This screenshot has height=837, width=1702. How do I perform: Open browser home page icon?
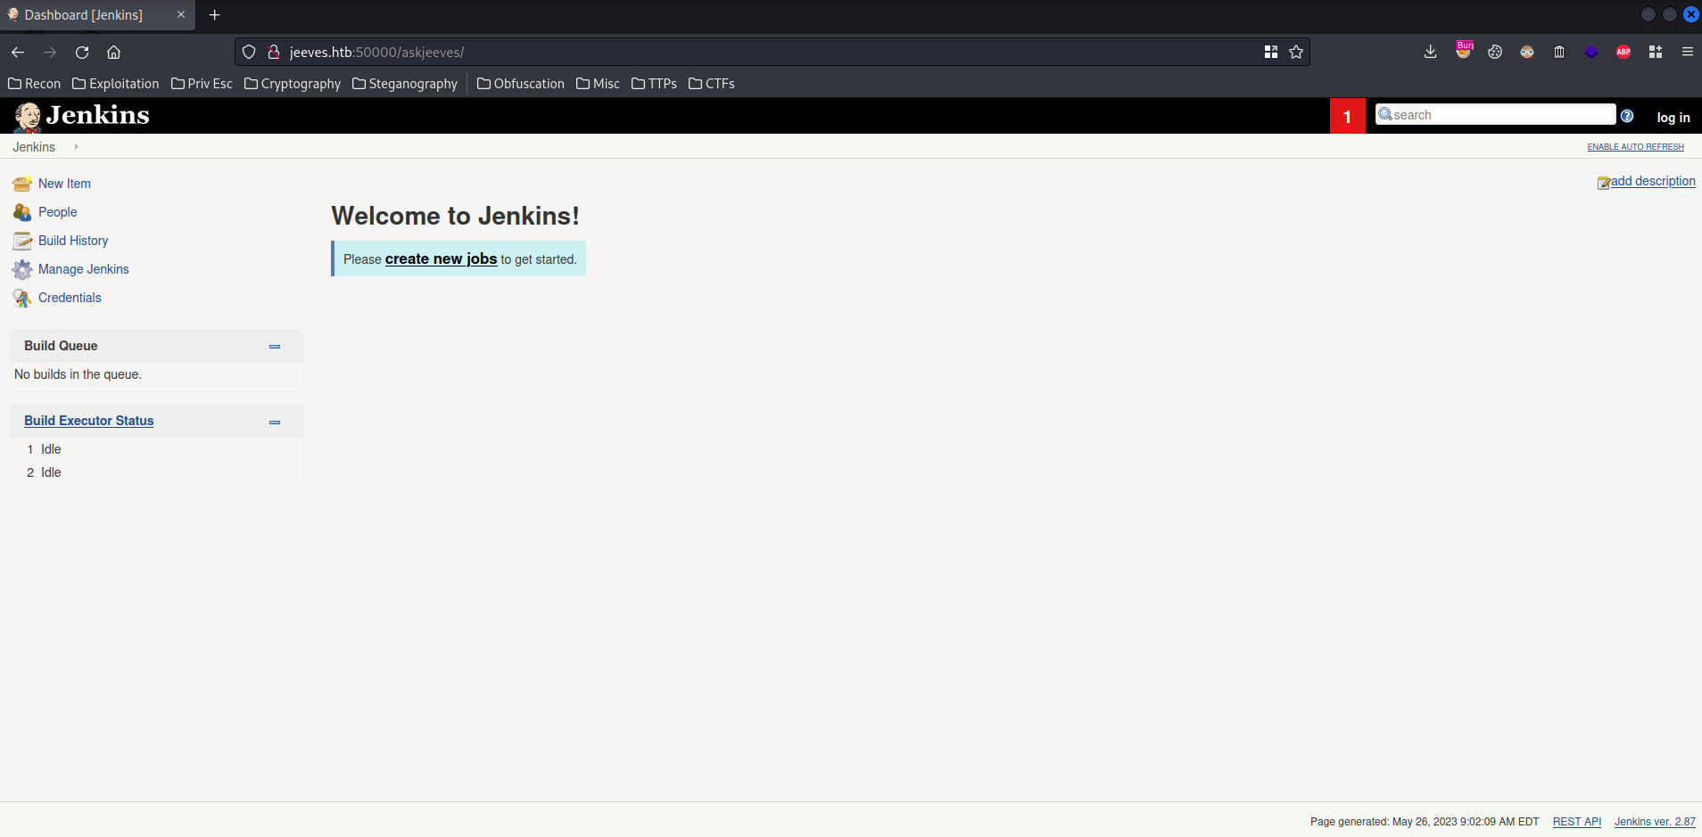pos(114,52)
